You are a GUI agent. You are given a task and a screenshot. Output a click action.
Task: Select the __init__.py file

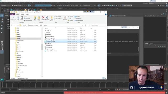click(49, 31)
